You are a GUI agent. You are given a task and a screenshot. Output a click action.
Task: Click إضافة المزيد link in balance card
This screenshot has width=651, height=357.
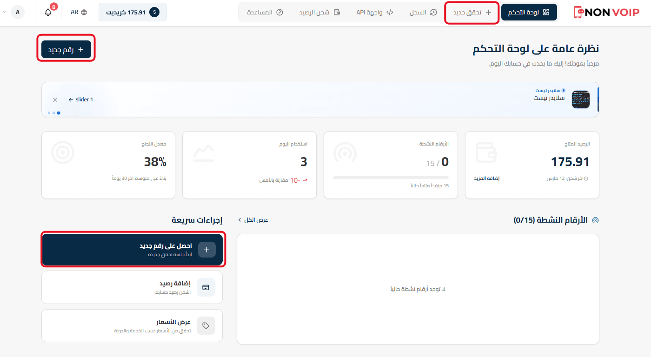(486, 178)
